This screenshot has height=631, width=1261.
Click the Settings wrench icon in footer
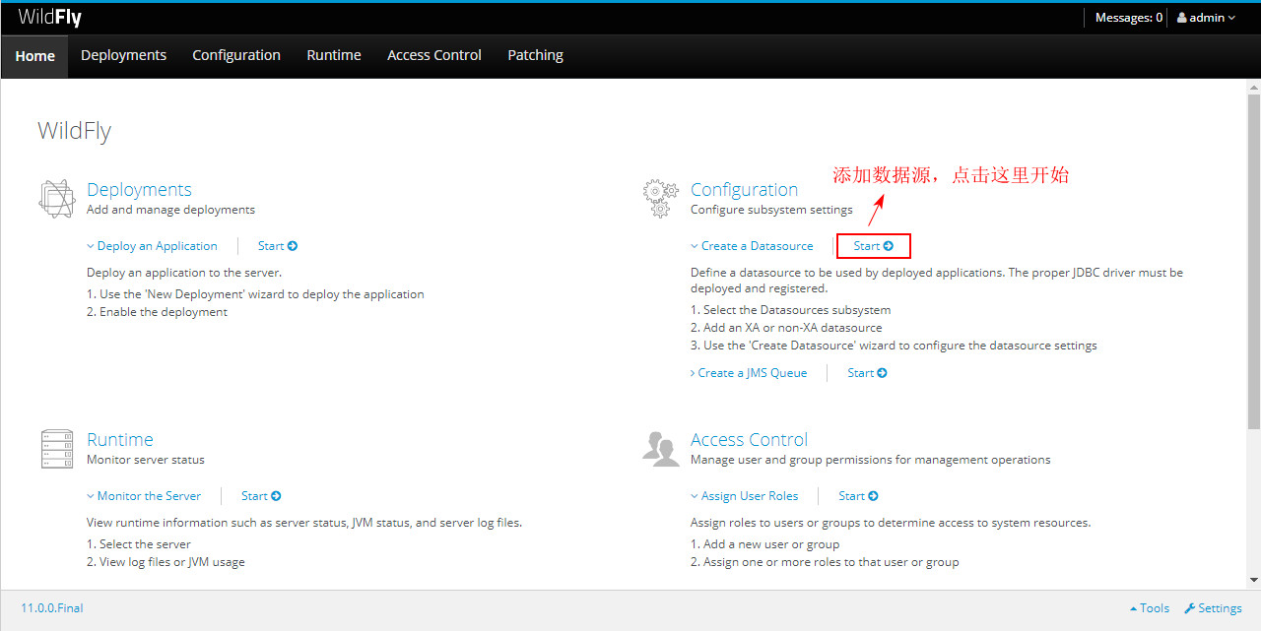[x=1189, y=608]
